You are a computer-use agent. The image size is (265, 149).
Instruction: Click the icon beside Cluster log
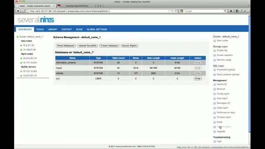coord(214,50)
